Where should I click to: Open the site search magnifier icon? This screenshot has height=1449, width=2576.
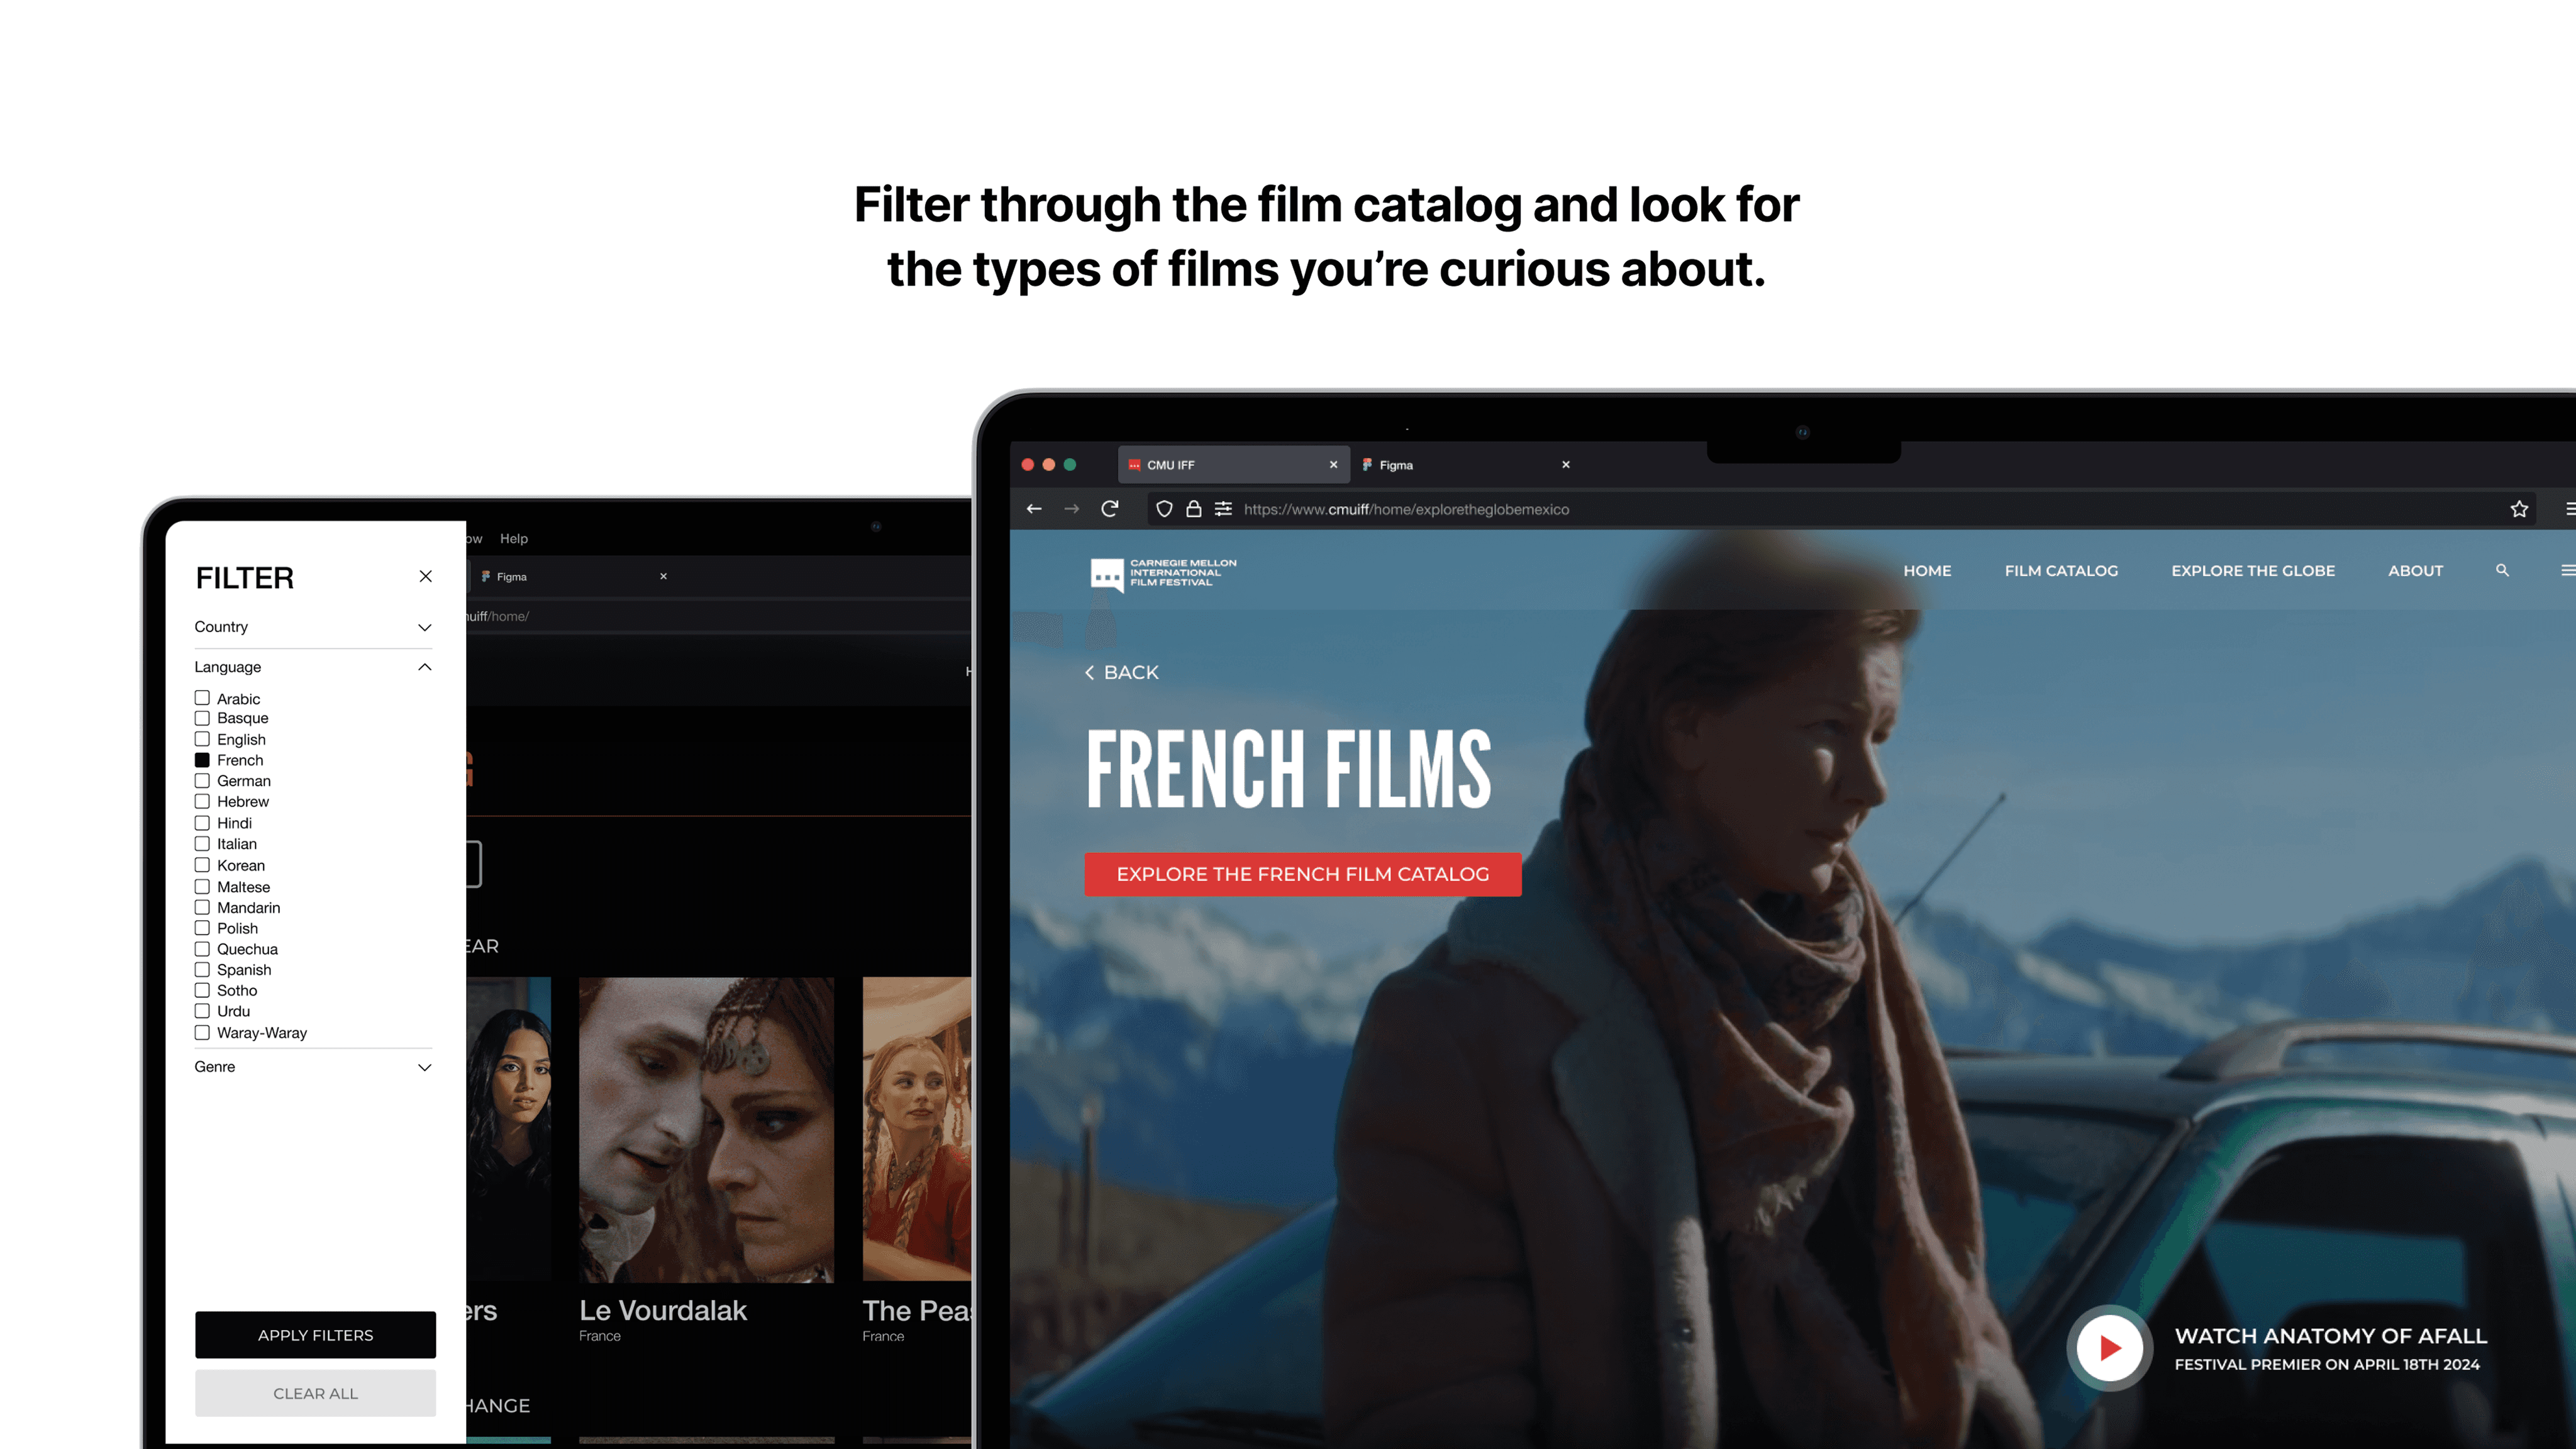2502,570
